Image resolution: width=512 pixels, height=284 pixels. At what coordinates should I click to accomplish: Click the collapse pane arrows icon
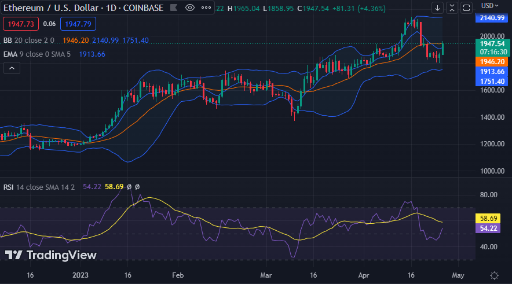coord(452,8)
